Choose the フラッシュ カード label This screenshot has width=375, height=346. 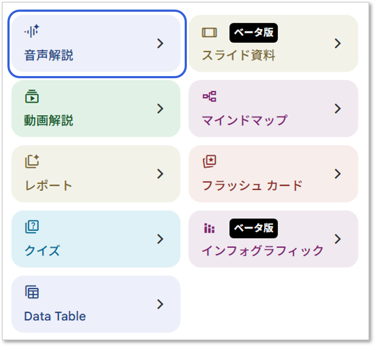tap(252, 186)
